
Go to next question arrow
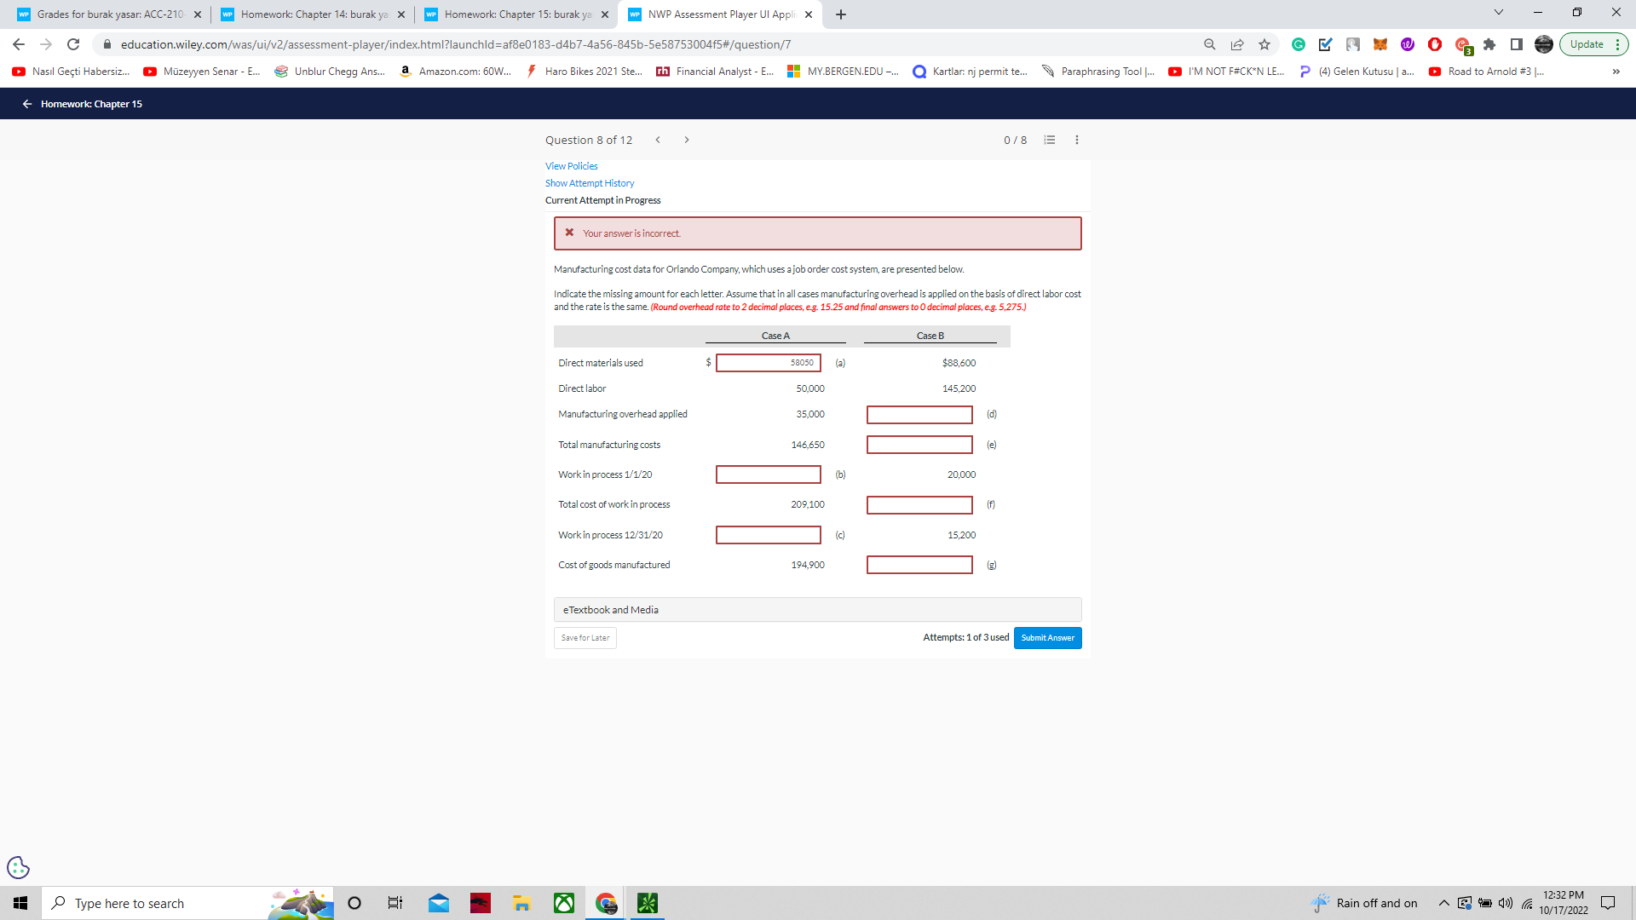click(x=687, y=140)
